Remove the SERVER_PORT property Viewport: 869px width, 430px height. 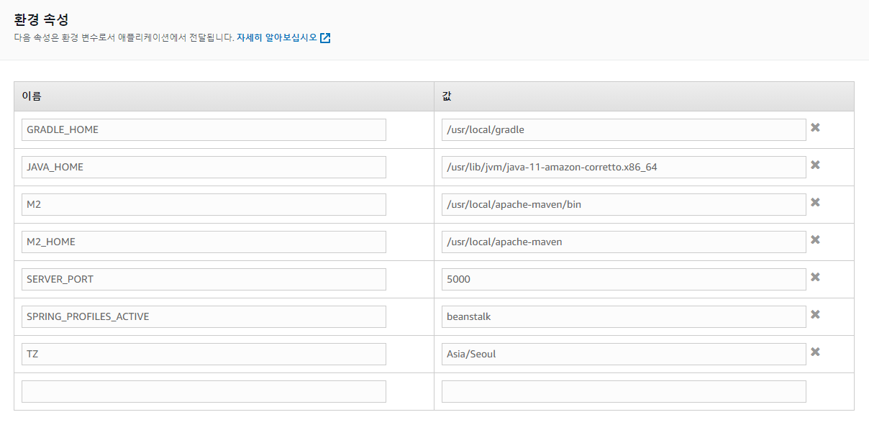tap(815, 278)
